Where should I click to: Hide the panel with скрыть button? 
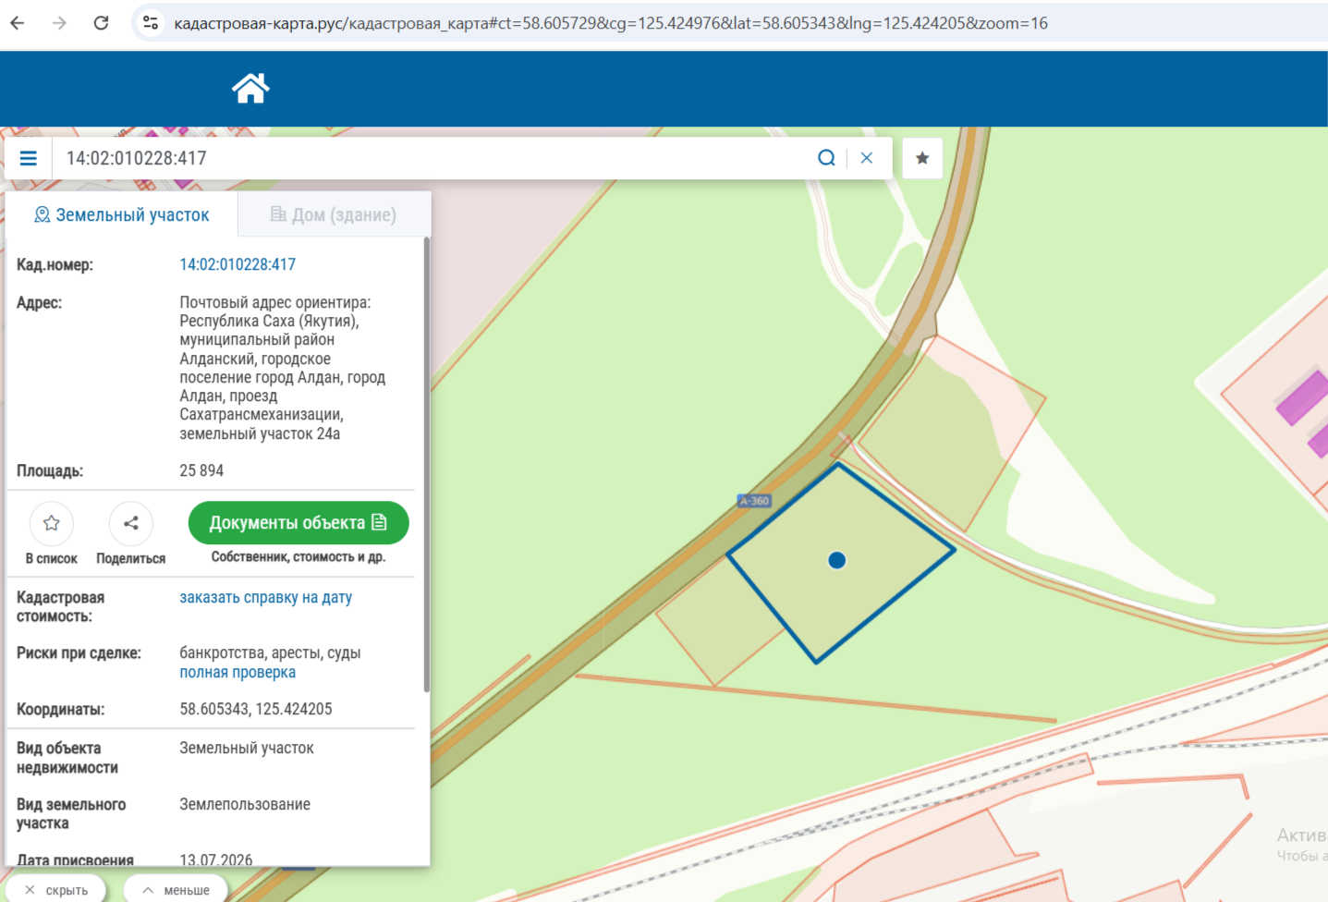click(x=56, y=890)
